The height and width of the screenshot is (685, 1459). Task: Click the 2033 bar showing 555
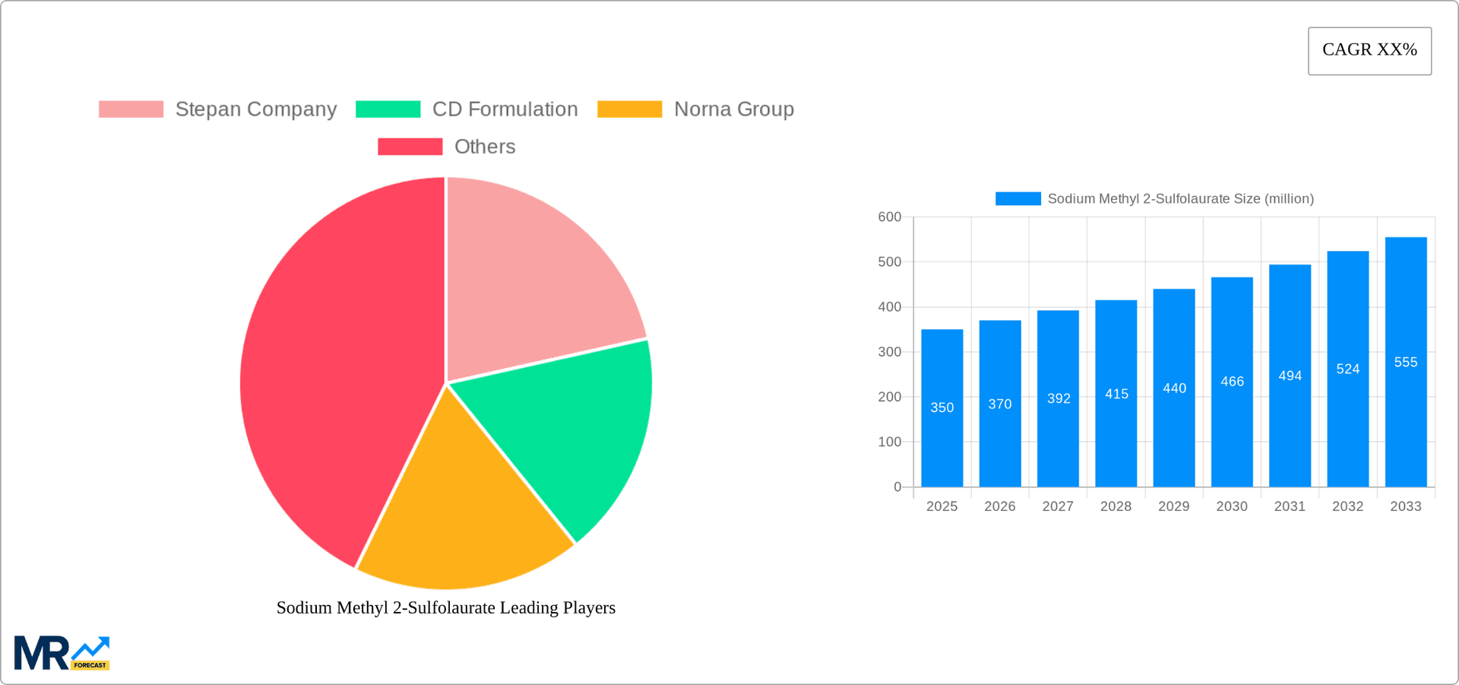coord(1405,357)
